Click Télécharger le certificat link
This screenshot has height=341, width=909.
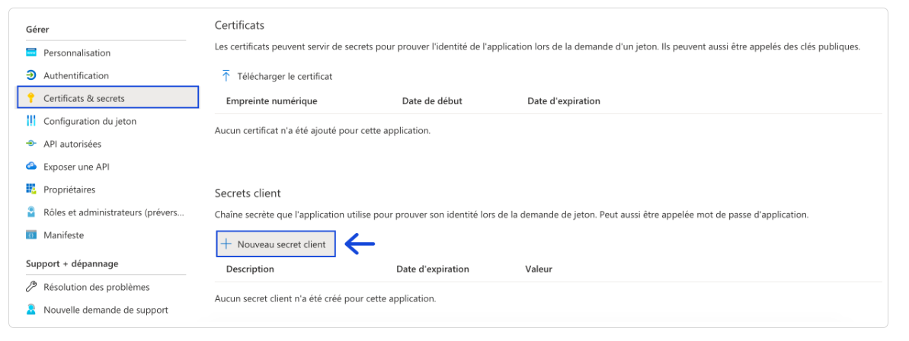tap(285, 76)
